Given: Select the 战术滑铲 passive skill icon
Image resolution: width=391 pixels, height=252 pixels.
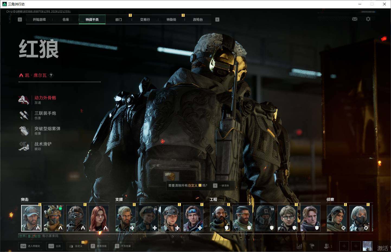Looking at the screenshot, I should point(24,146).
